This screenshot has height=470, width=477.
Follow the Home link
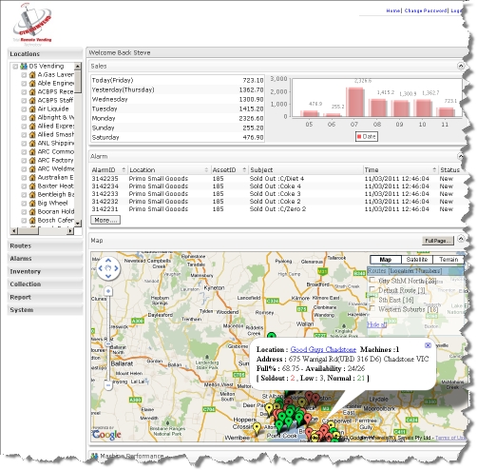392,10
